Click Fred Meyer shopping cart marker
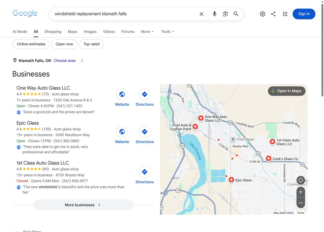The width and height of the screenshot is (324, 232). [x=233, y=139]
